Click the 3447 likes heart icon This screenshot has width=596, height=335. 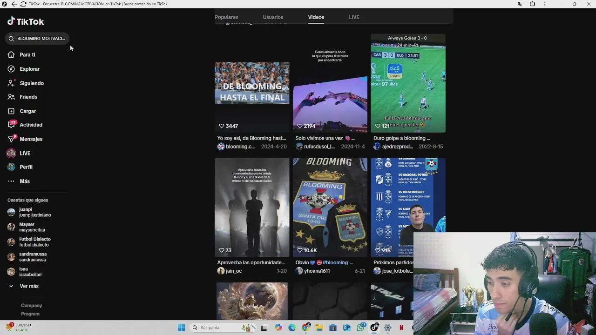pos(222,126)
